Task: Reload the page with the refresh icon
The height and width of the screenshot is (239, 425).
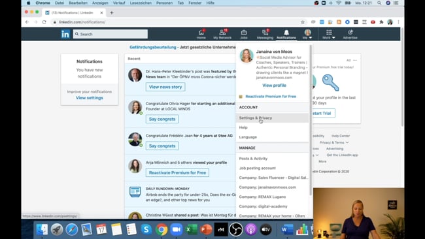Action: click(x=44, y=22)
